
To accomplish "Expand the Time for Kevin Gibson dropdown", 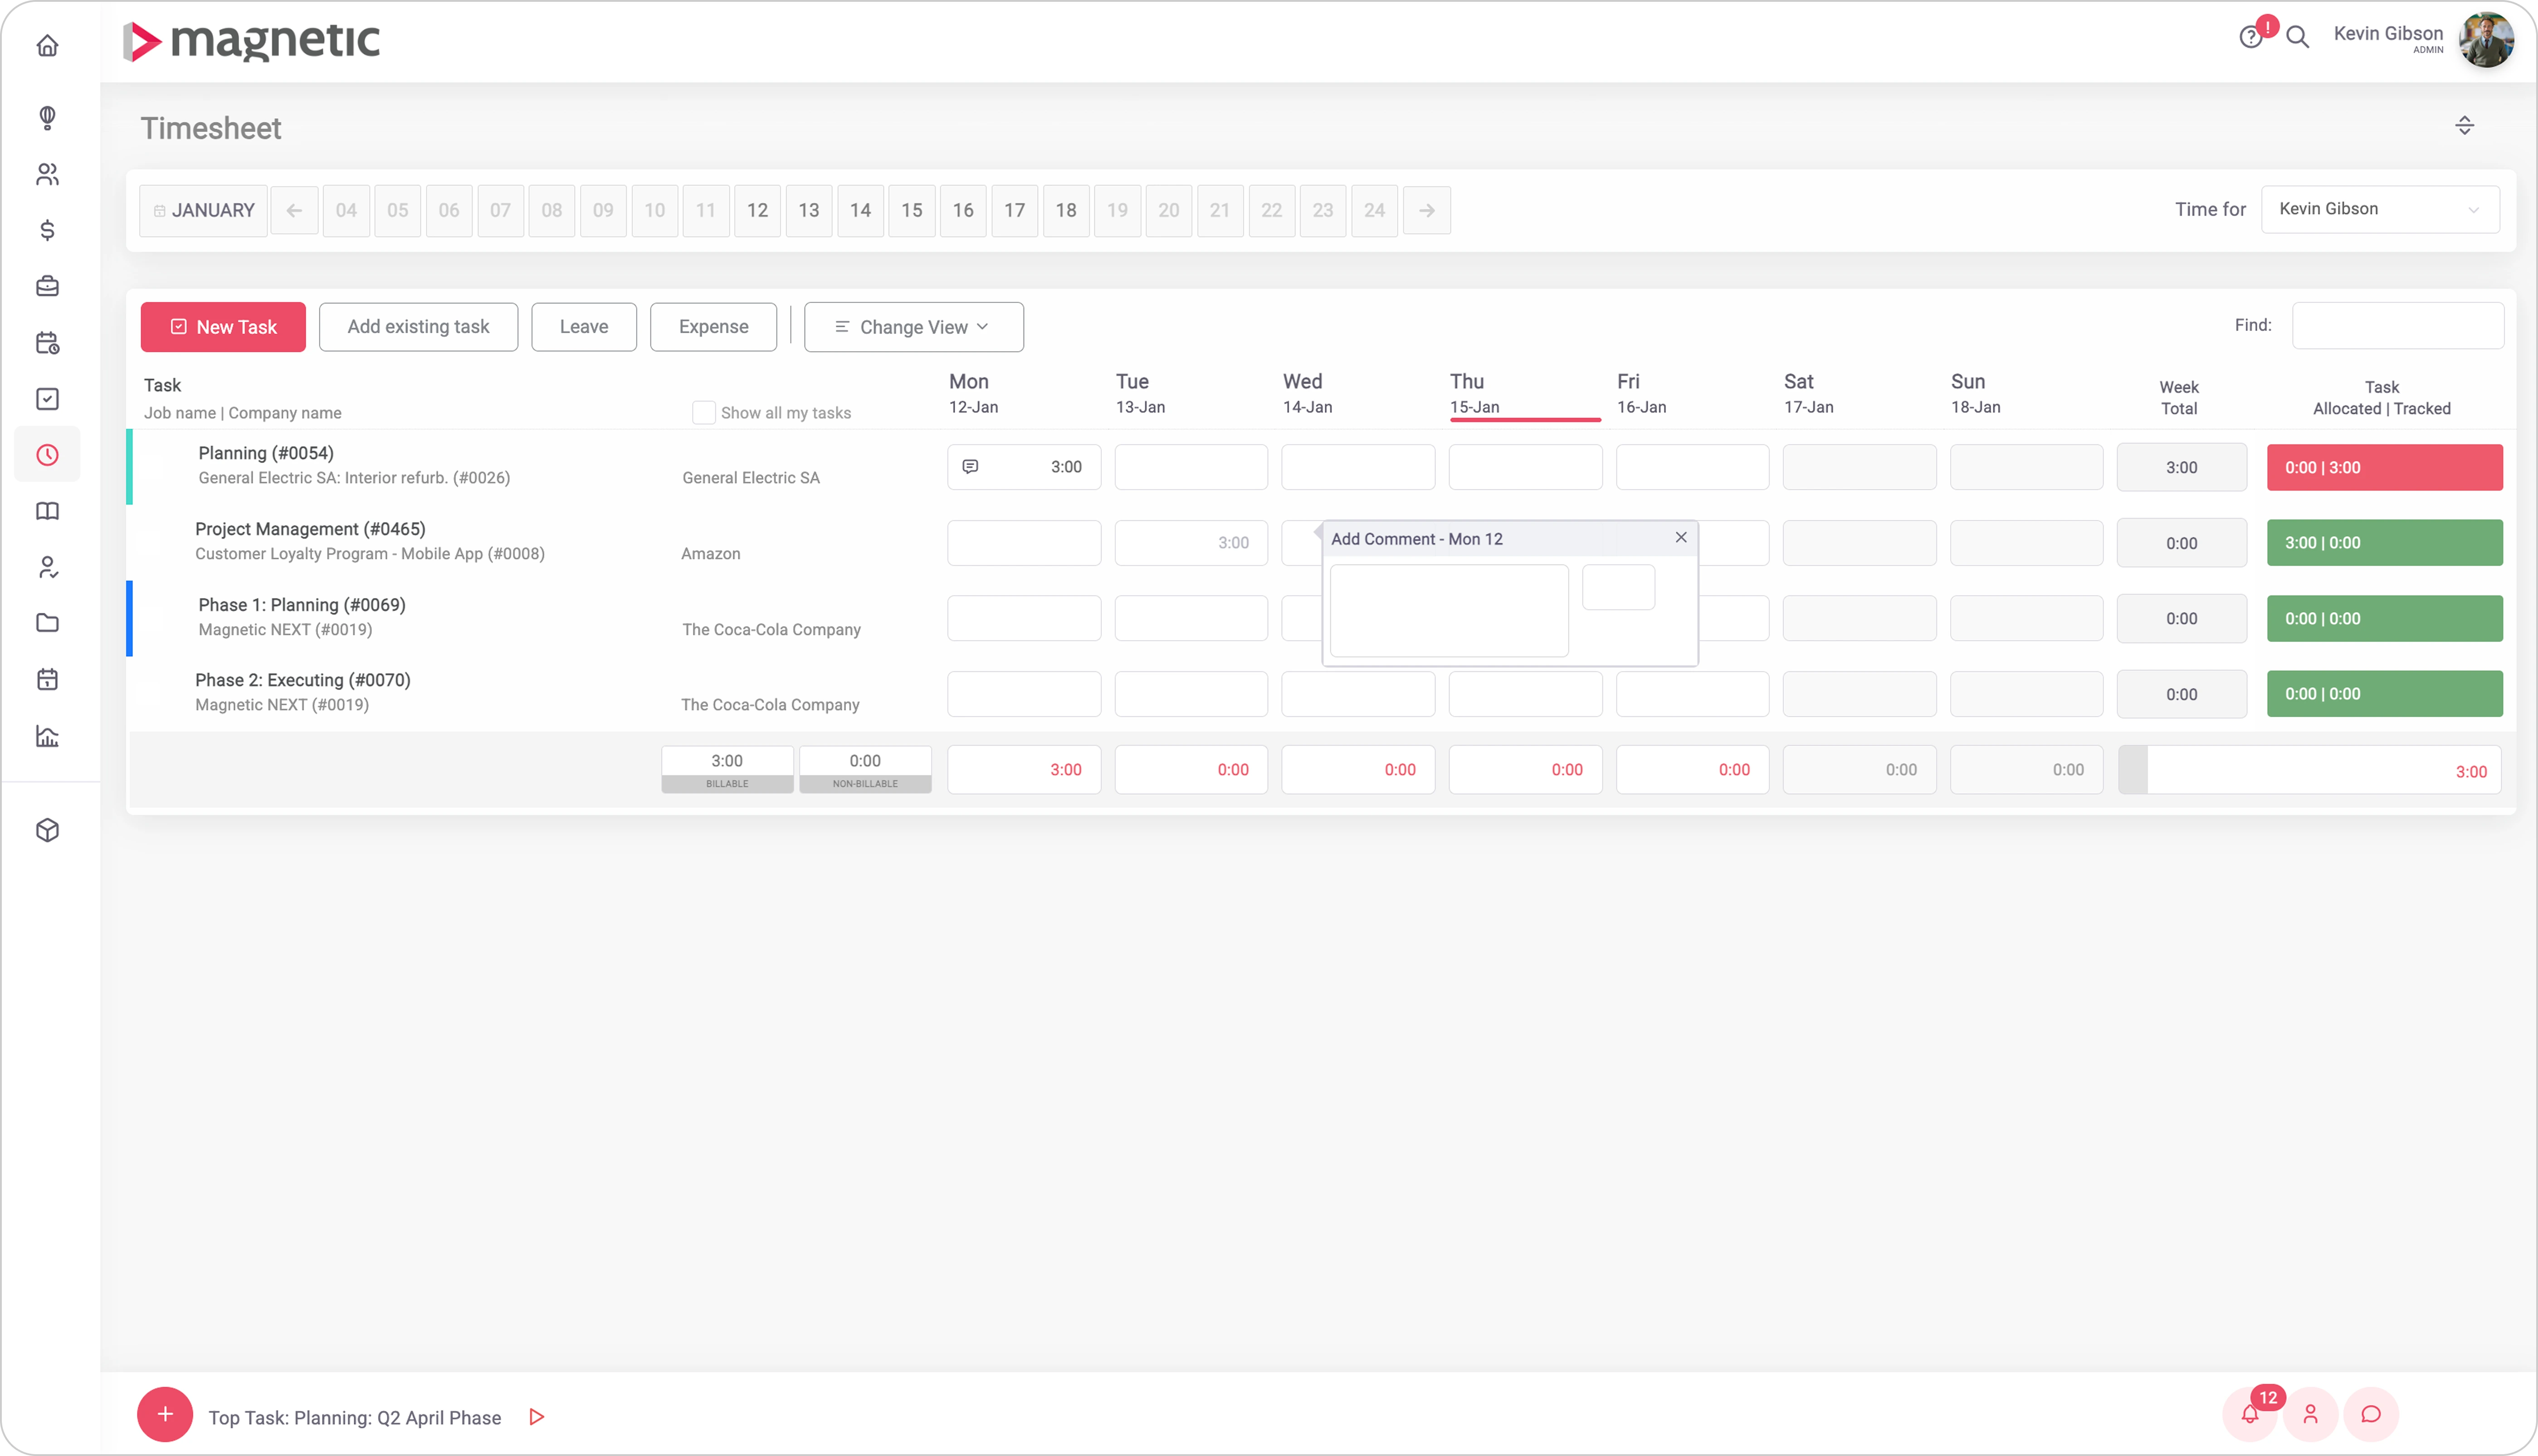I will click(x=2380, y=209).
